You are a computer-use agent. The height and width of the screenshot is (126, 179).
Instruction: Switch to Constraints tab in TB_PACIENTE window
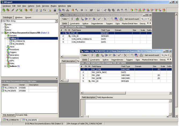point(95,60)
